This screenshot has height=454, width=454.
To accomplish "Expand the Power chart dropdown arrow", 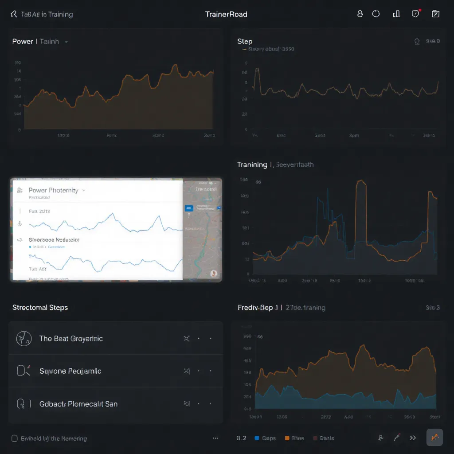I will pyautogui.click(x=66, y=42).
